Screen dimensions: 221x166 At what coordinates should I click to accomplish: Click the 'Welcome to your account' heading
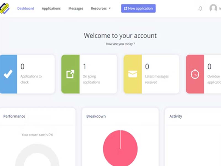(120, 36)
